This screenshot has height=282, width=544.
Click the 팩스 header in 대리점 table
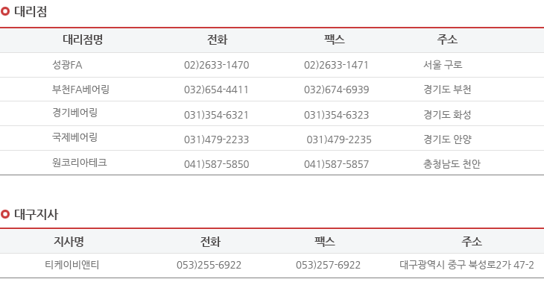coord(334,40)
